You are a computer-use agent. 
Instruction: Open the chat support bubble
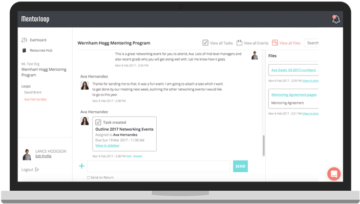[334, 174]
